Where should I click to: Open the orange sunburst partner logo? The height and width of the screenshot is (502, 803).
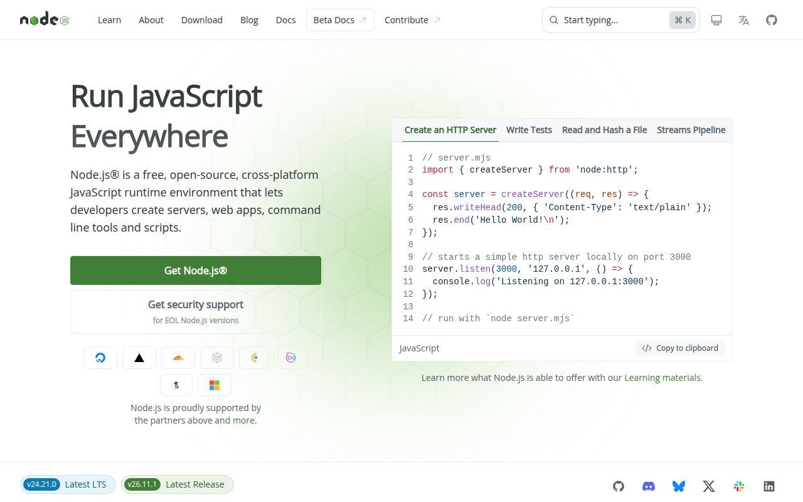tap(254, 358)
